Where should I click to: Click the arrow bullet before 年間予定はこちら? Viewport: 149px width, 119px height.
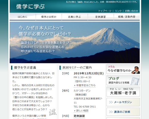[75, 85]
